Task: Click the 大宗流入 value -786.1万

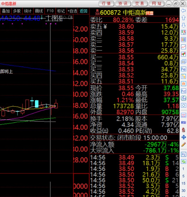Action: pos(155,151)
